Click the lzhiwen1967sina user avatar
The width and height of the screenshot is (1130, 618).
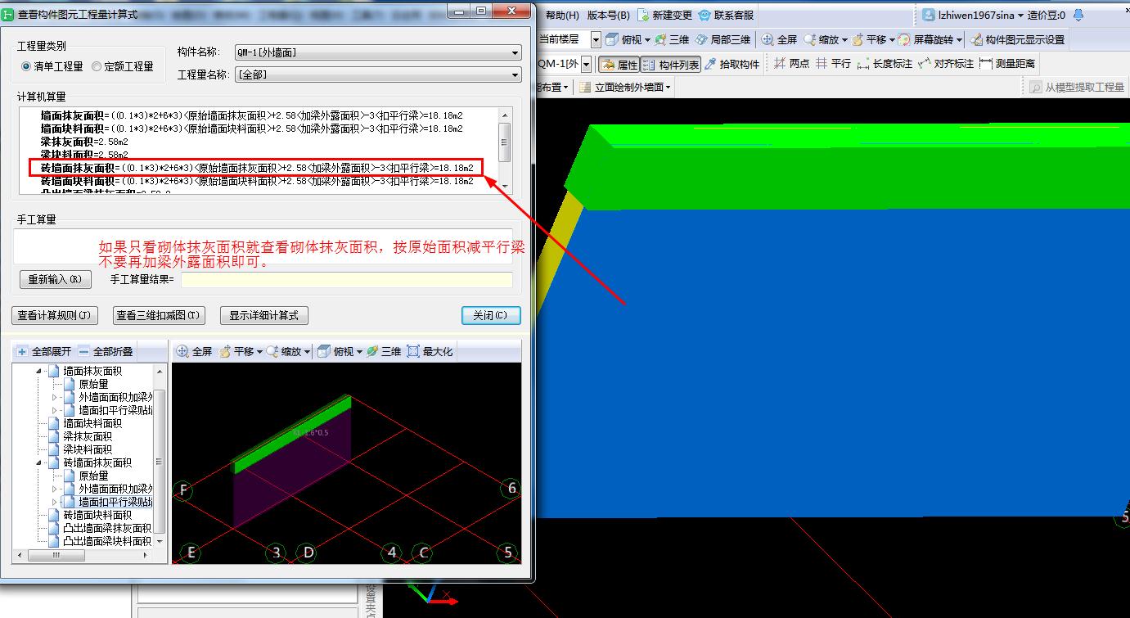(x=929, y=15)
